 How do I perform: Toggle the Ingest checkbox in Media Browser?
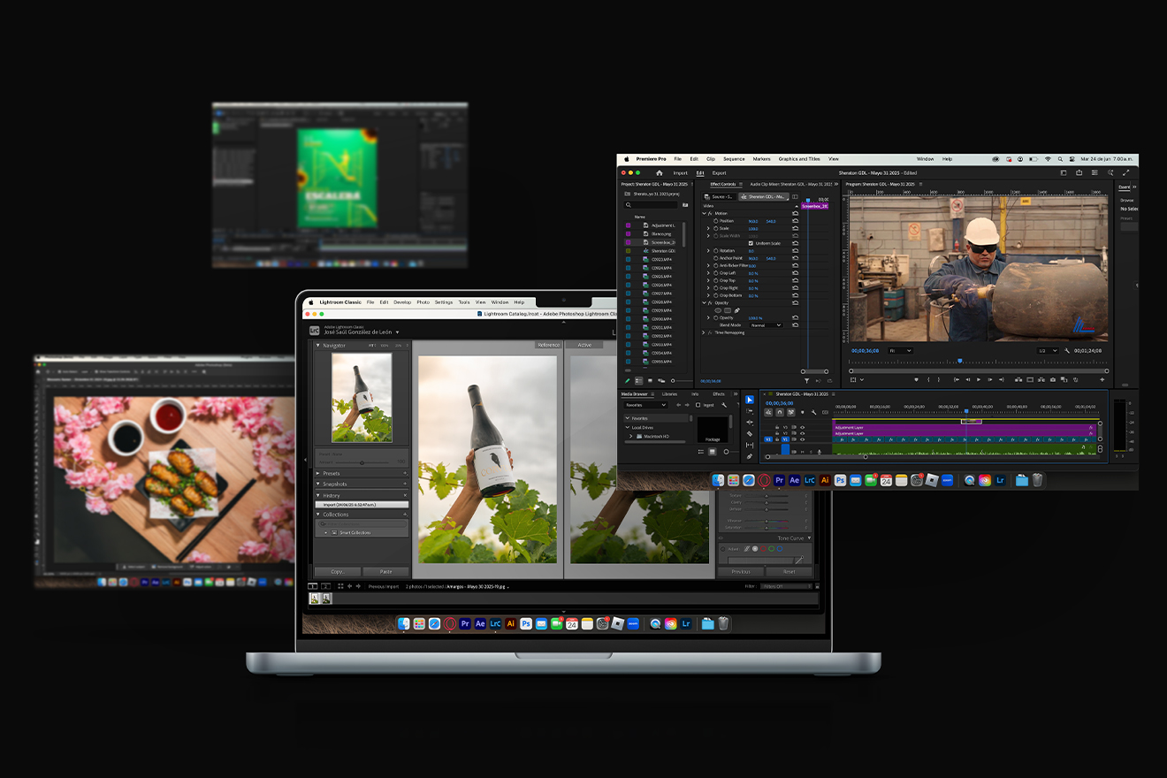coord(698,405)
